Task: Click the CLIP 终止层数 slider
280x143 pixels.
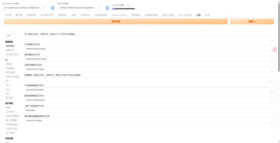Action: [x=123, y=9]
